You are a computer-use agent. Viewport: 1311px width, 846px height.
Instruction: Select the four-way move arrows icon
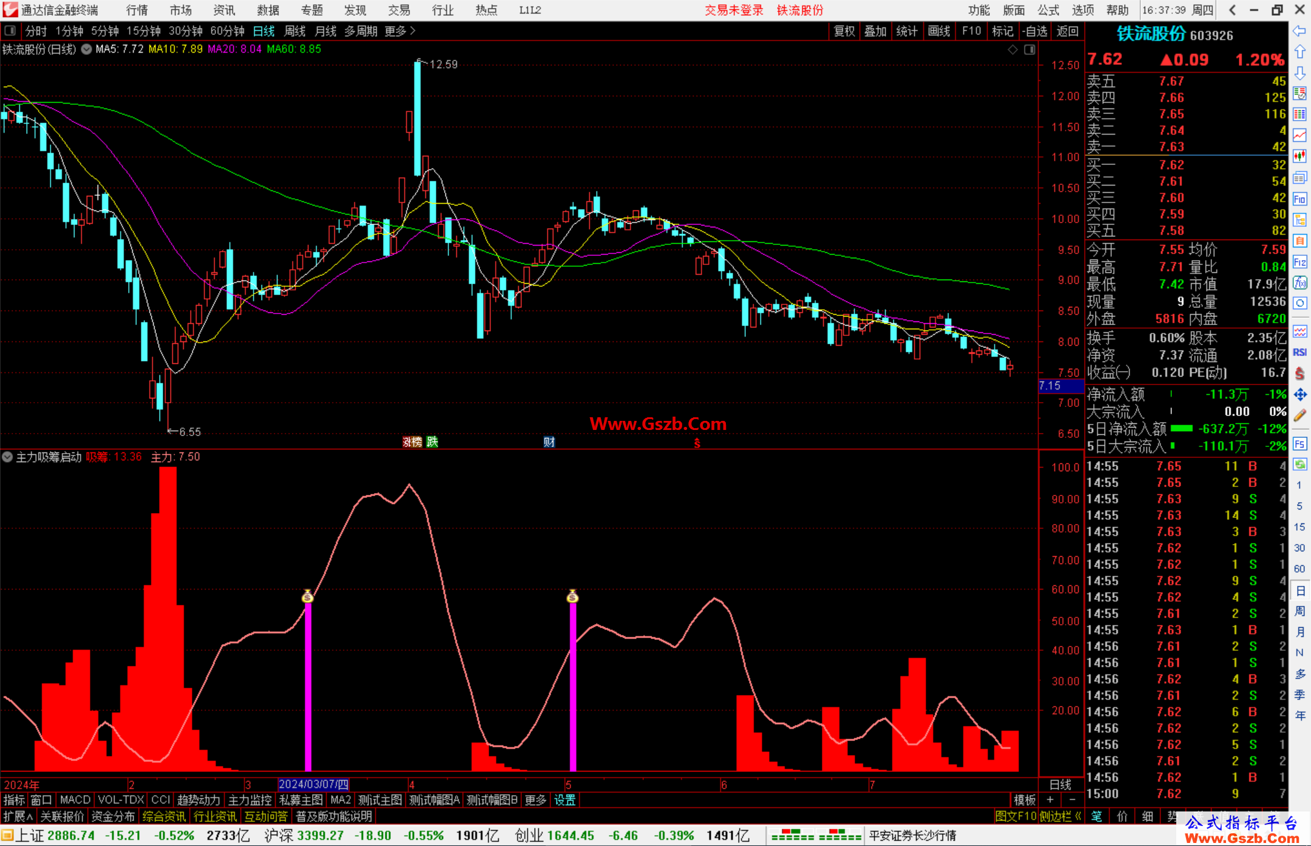(x=1299, y=395)
